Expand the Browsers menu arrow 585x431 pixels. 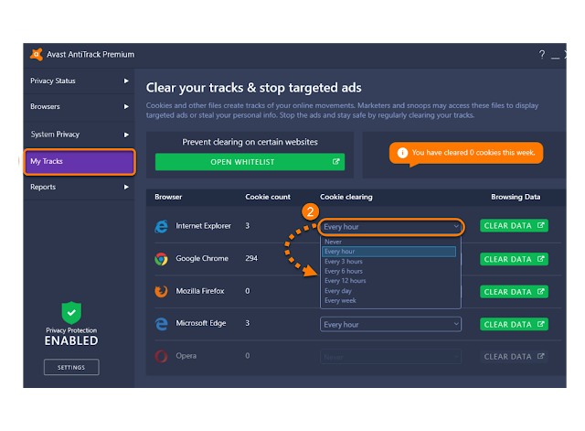(126, 107)
